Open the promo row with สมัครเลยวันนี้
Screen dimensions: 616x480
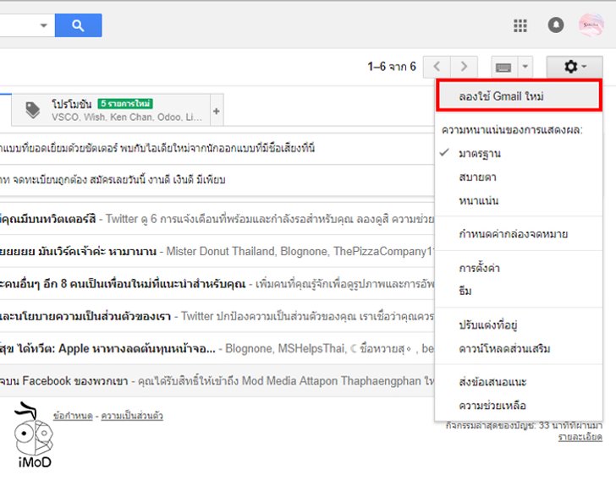217,180
